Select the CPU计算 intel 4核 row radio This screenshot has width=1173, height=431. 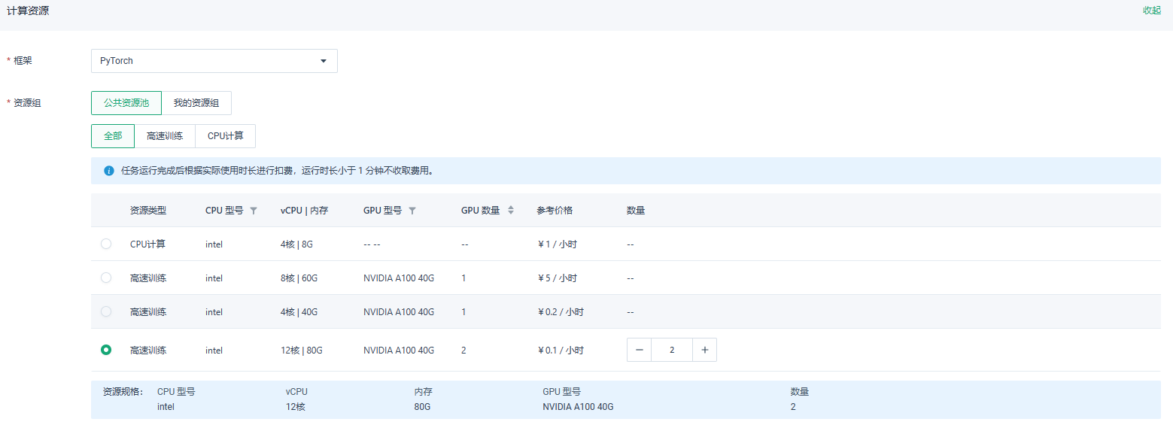click(106, 244)
